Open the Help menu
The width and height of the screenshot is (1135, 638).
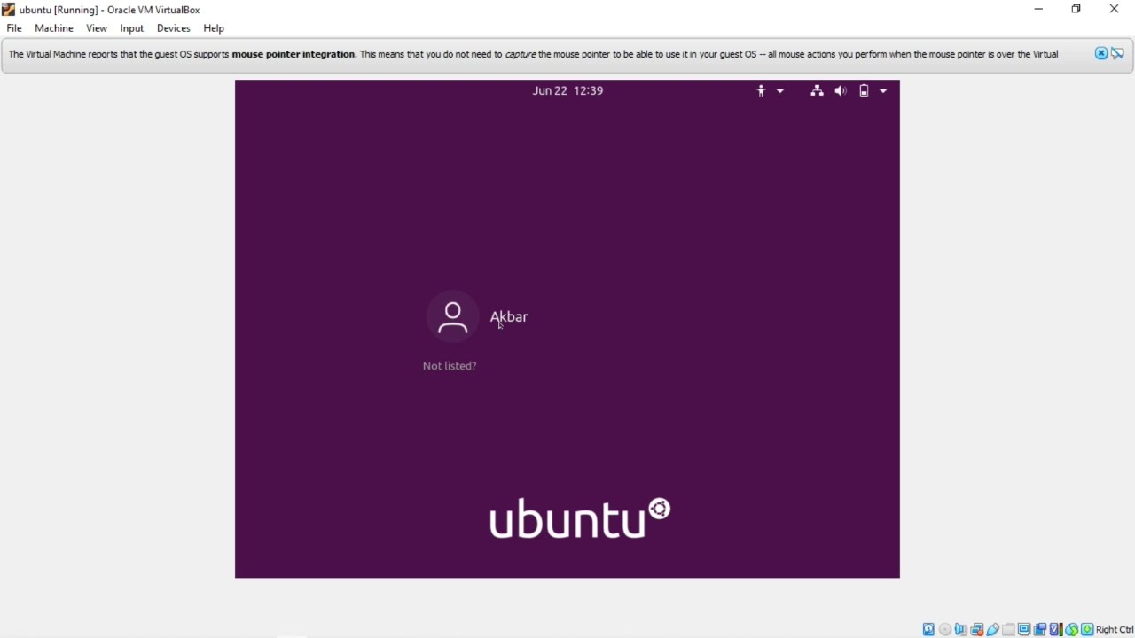click(214, 28)
